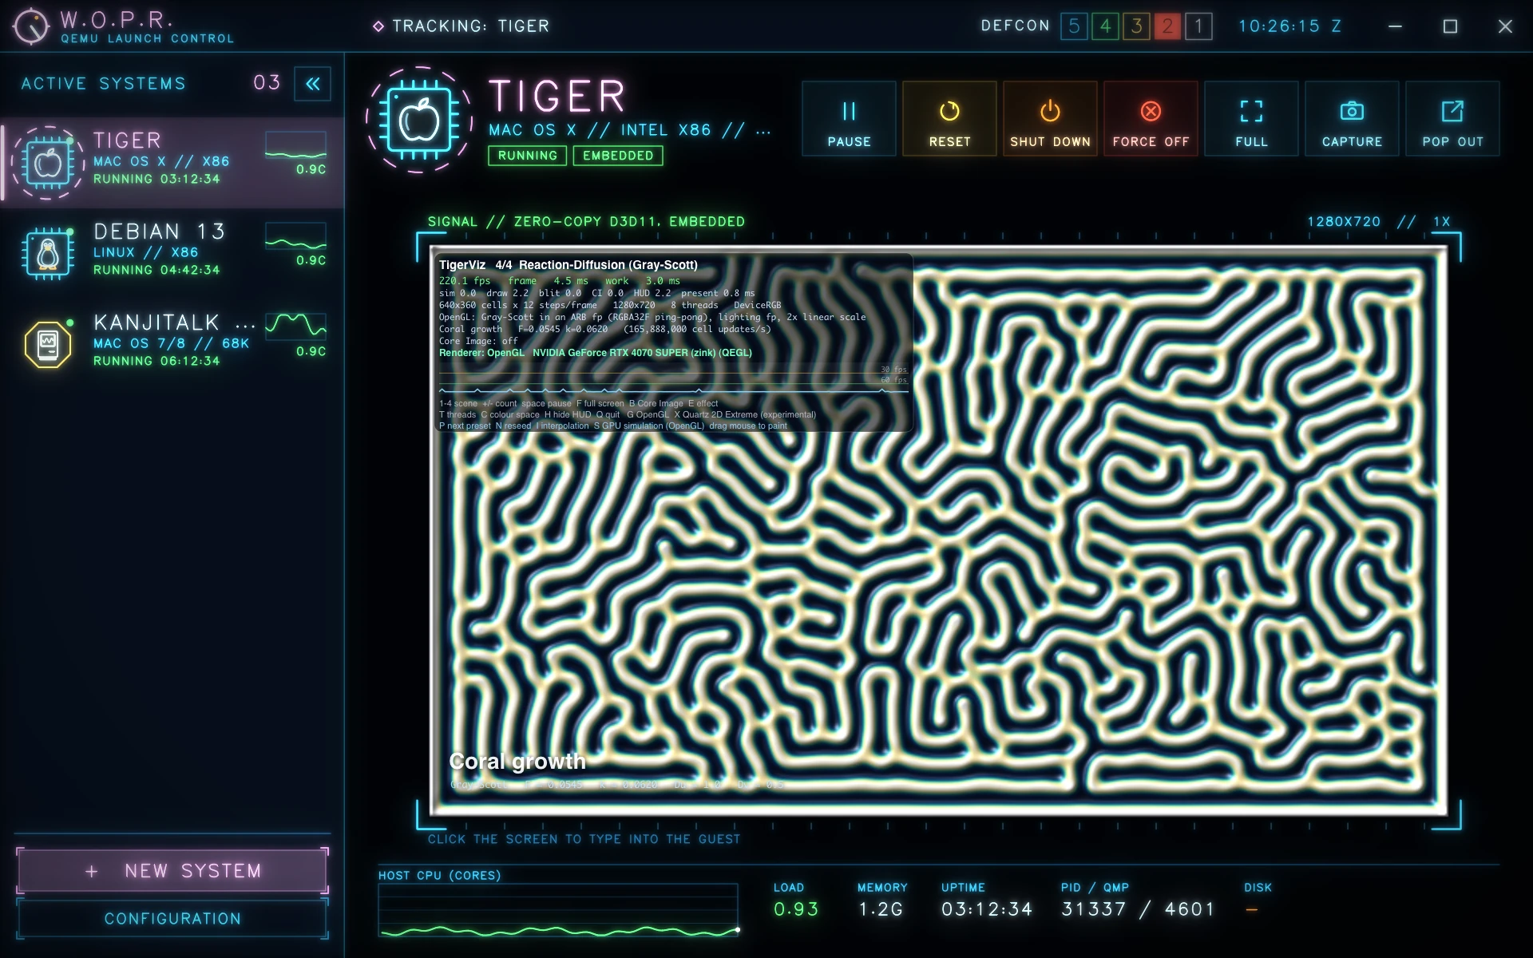Click the Reset power button
The image size is (1533, 958).
949,119
